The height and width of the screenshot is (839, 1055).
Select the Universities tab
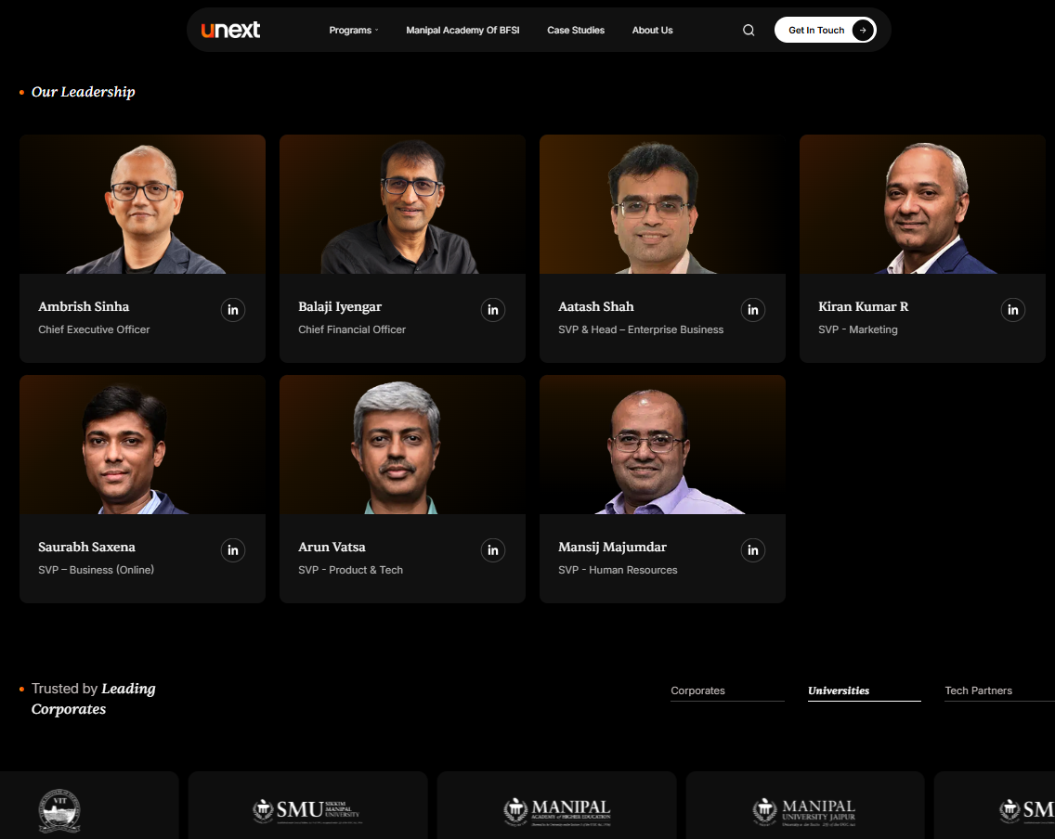[x=839, y=691]
